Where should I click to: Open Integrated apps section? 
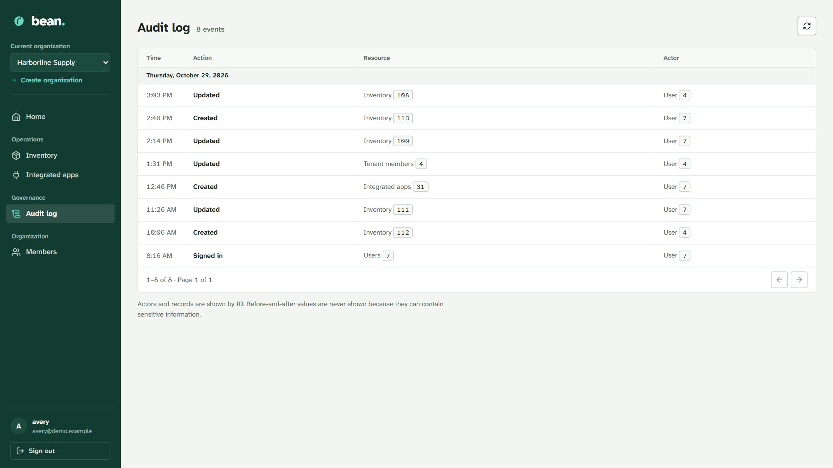[60, 175]
